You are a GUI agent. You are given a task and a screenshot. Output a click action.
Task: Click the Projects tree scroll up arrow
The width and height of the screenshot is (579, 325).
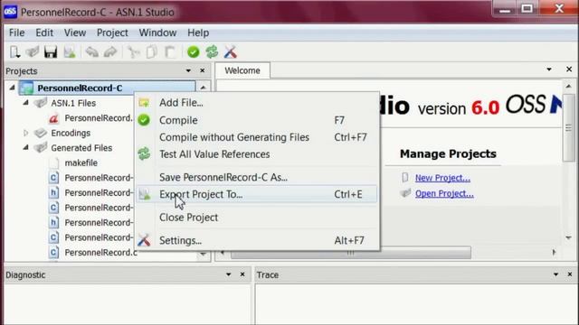coord(203,88)
